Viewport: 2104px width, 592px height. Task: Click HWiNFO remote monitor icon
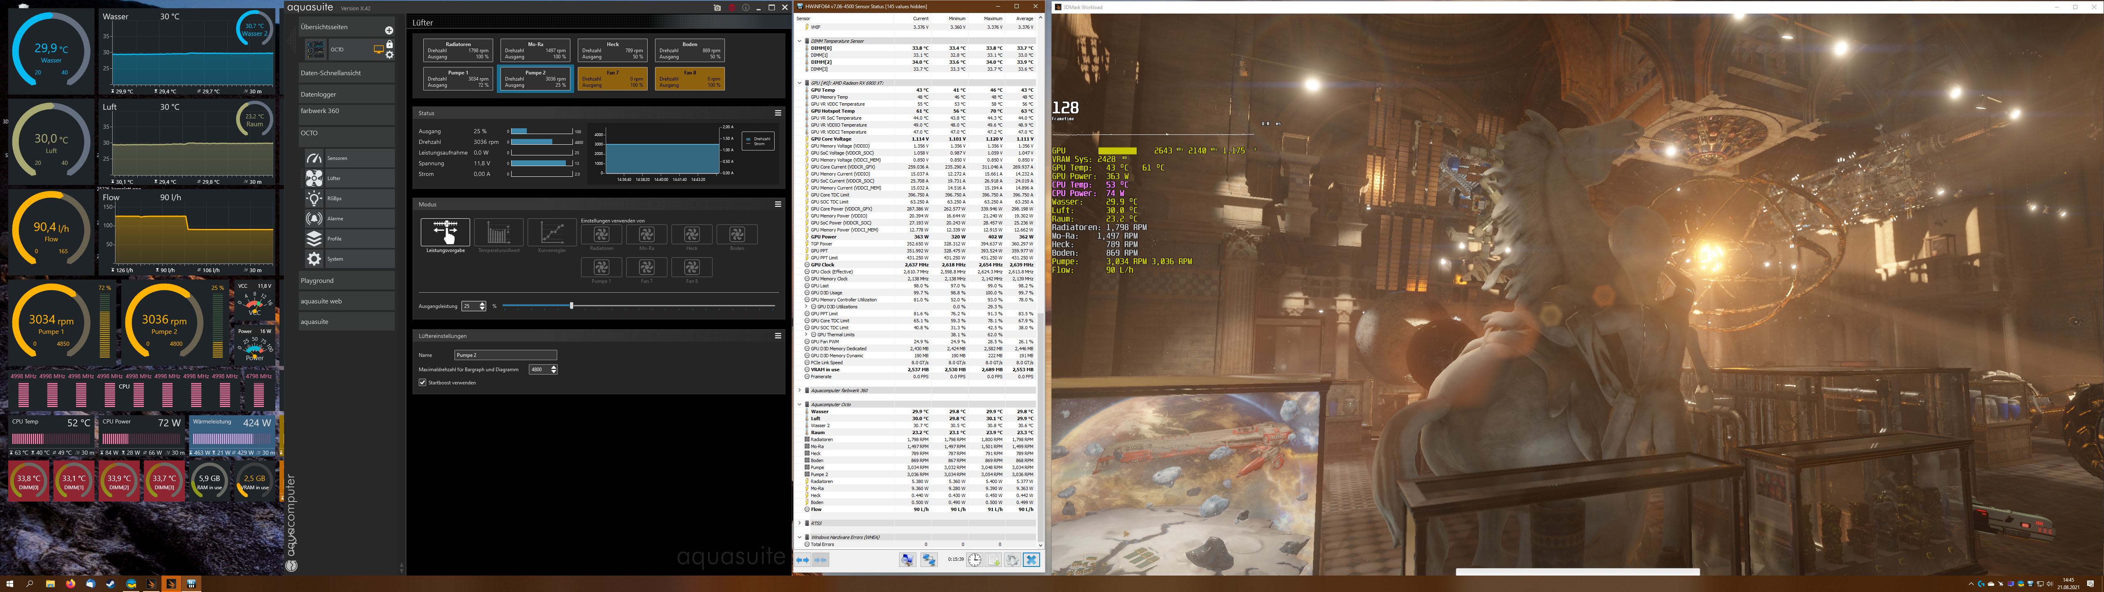[907, 560]
